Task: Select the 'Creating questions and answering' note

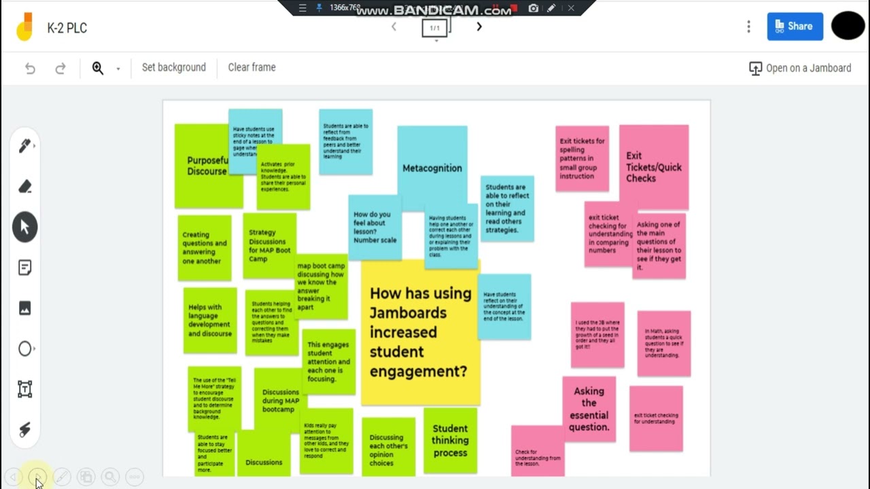Action: 205,248
